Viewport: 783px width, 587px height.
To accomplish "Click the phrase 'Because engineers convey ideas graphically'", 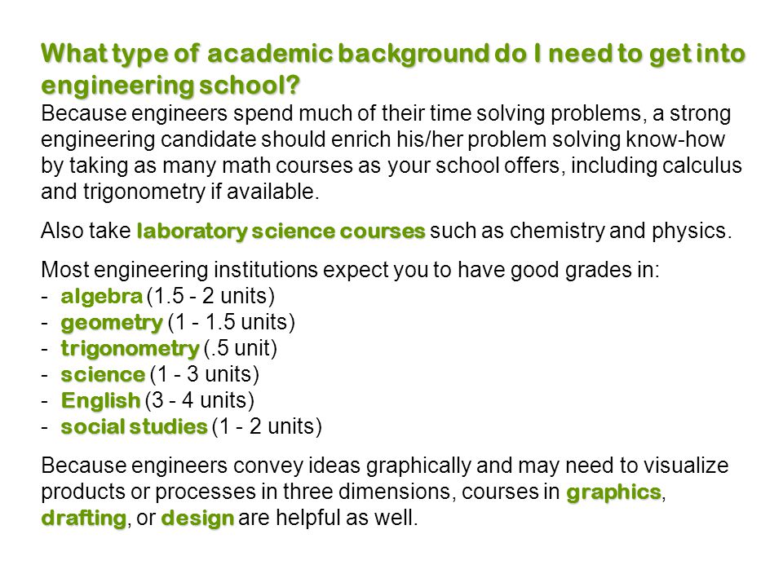I will [x=256, y=466].
